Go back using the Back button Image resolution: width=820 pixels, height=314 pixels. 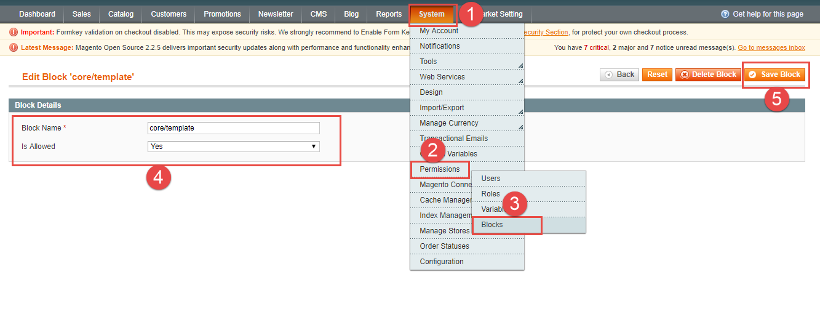(x=619, y=74)
